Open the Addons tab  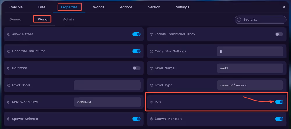tap(127, 7)
